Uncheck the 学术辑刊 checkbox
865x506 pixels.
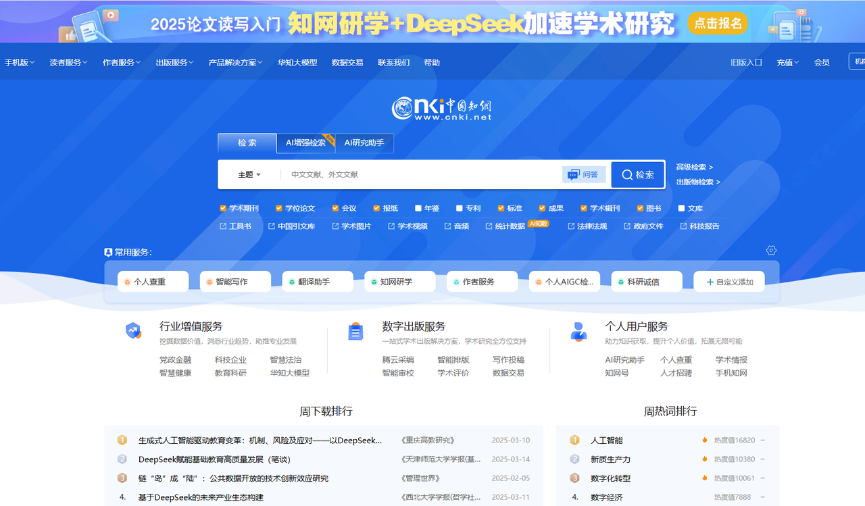point(584,208)
